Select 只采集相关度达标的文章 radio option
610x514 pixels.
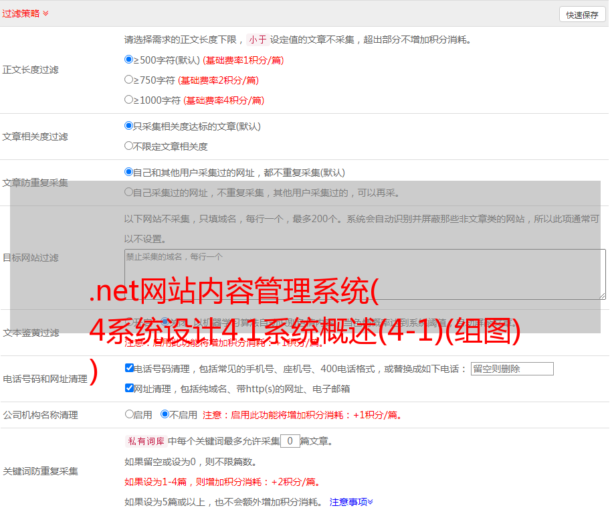tap(128, 126)
